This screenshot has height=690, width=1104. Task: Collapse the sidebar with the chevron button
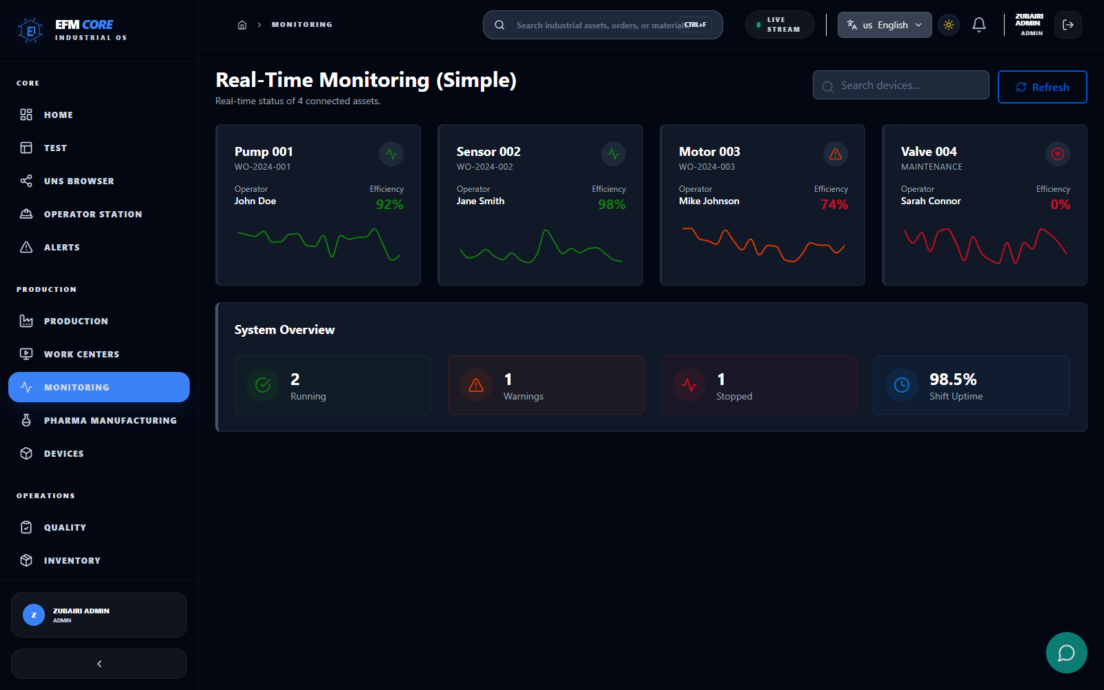pos(99,663)
